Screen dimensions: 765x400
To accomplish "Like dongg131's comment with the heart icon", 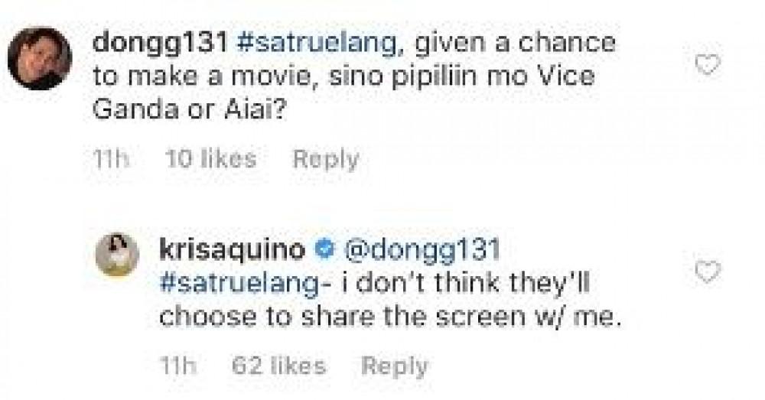I will pyautogui.click(x=708, y=67).
